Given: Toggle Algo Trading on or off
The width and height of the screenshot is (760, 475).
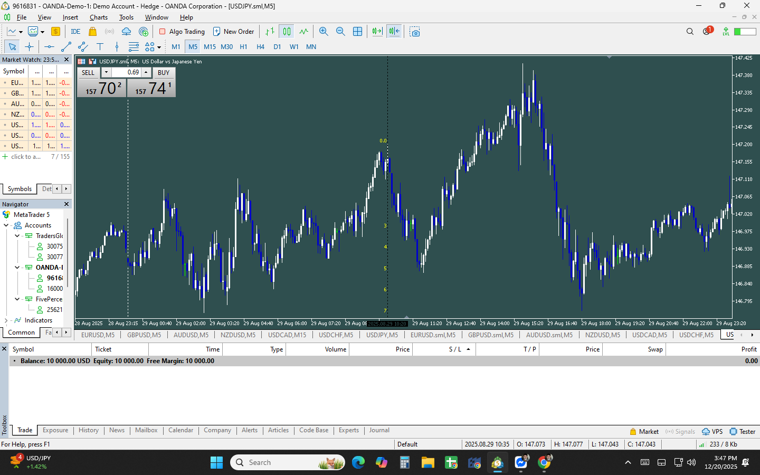Looking at the screenshot, I should tap(182, 32).
